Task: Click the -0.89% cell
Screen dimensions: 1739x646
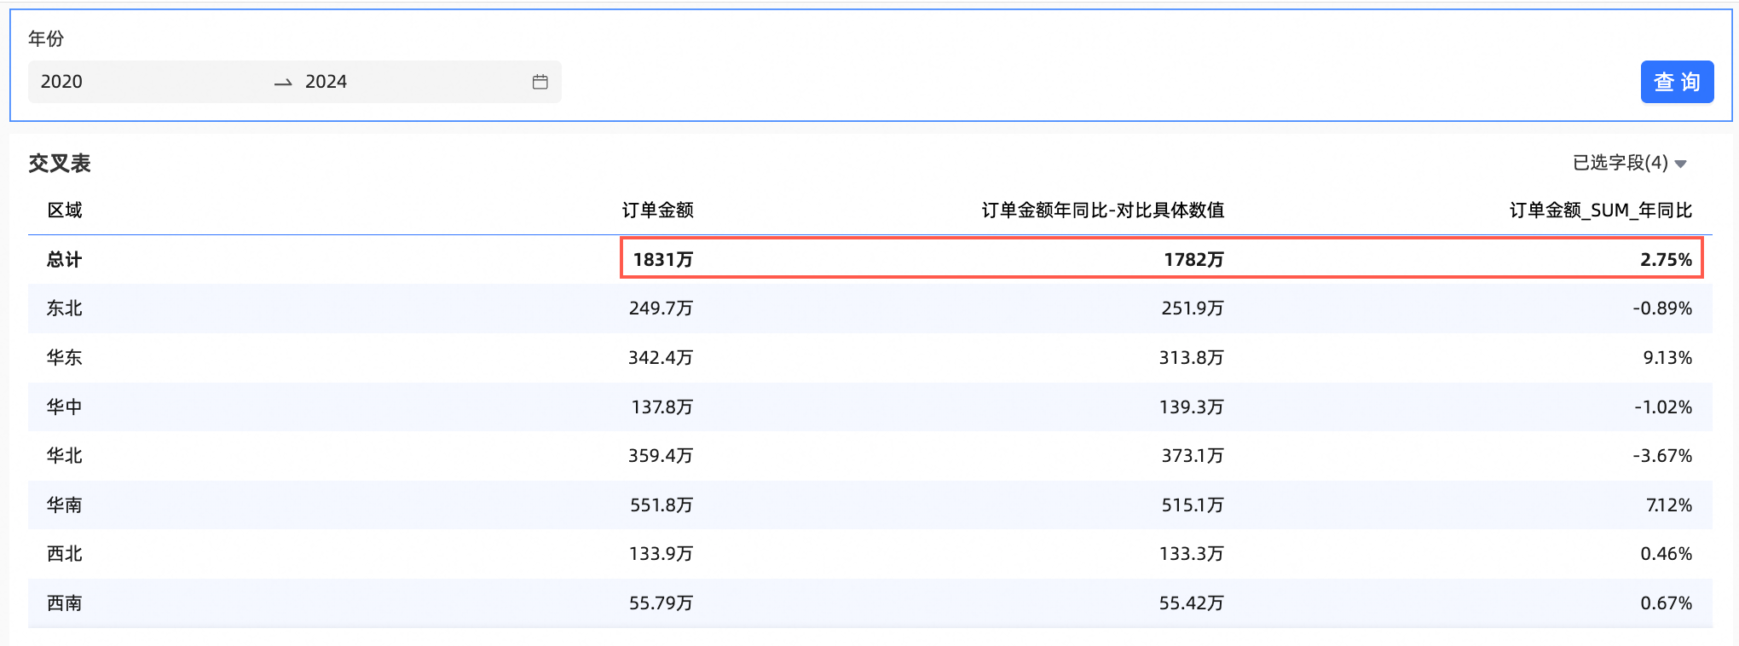Action: pos(1662,309)
